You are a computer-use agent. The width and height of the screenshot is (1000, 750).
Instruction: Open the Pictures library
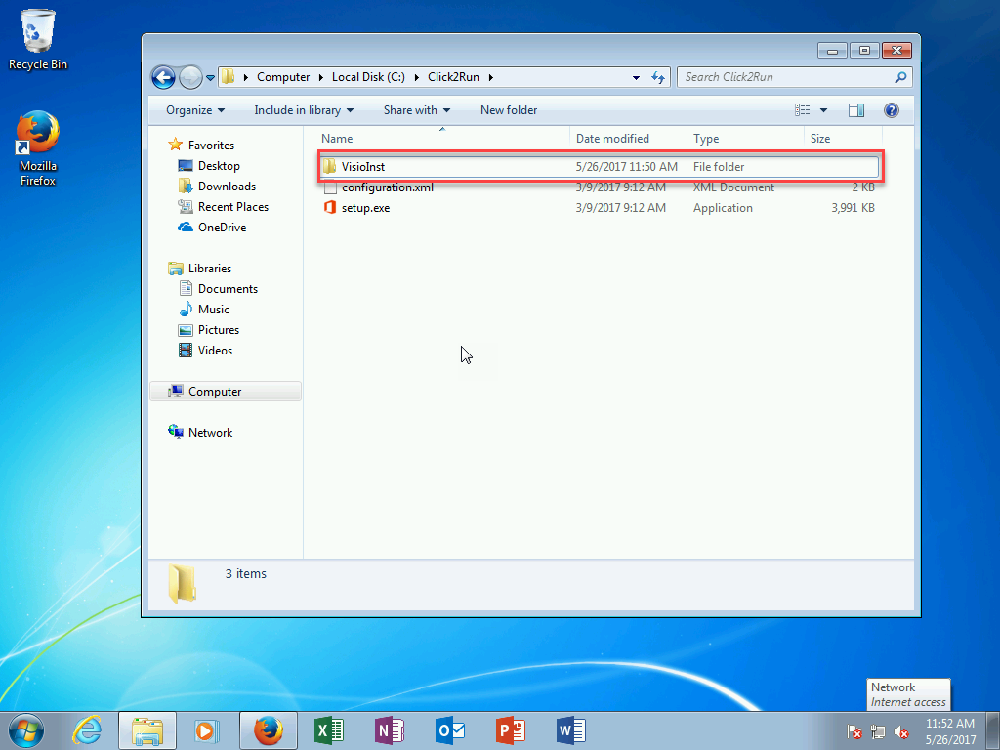pos(218,330)
